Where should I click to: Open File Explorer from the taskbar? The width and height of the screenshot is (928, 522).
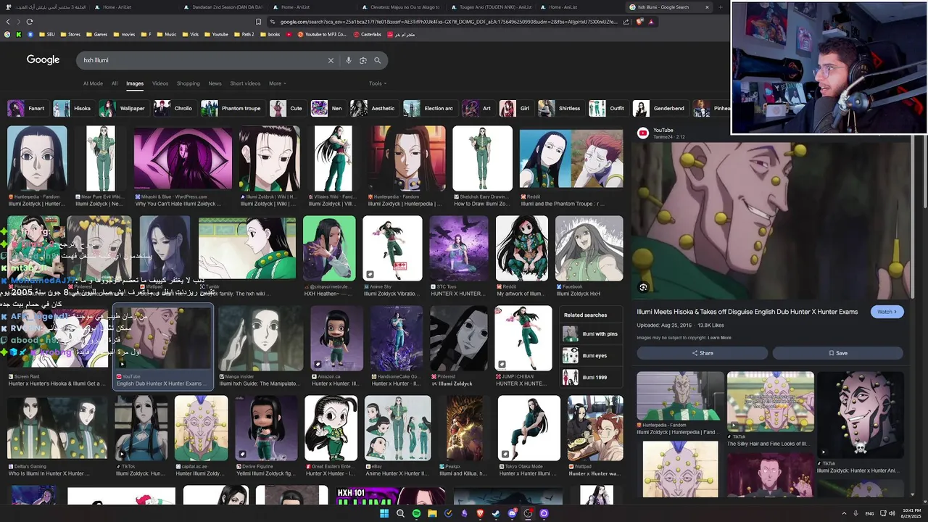point(432,513)
